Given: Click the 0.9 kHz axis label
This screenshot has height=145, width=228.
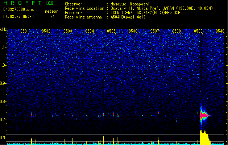Looking at the screenshot, I should pyautogui.click(x=3, y=83).
